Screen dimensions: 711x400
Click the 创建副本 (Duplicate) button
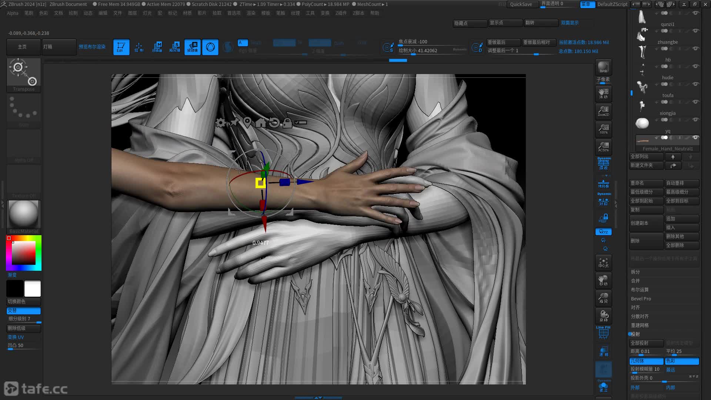tap(646, 223)
